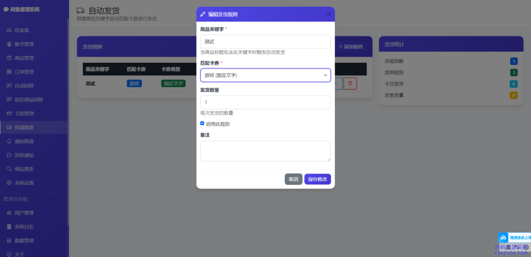Viewport: 531px width, 257px height.
Task: Click inside the 备注 textarea
Action: [265, 151]
